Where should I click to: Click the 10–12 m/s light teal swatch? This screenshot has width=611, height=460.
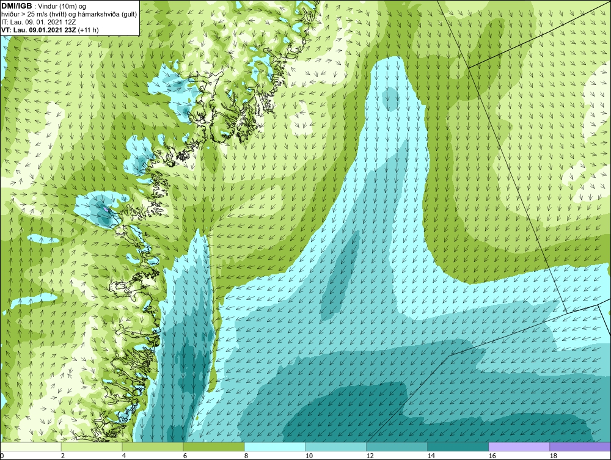point(336,447)
